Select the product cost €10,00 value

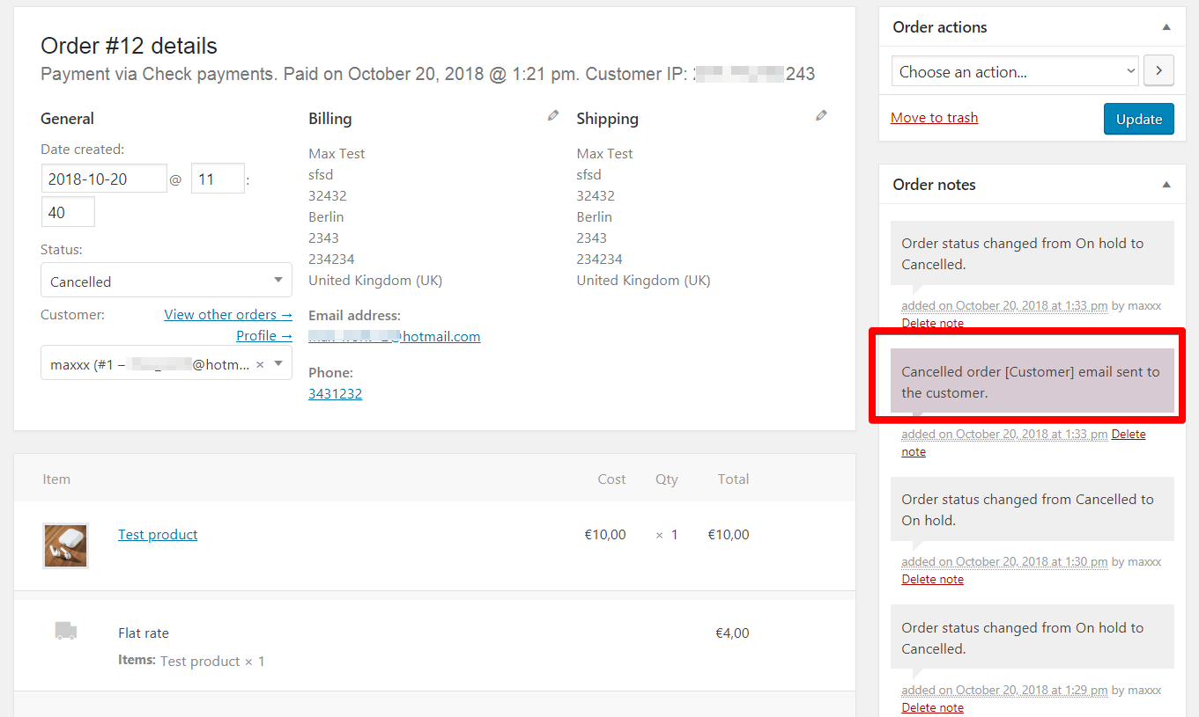pyautogui.click(x=605, y=534)
